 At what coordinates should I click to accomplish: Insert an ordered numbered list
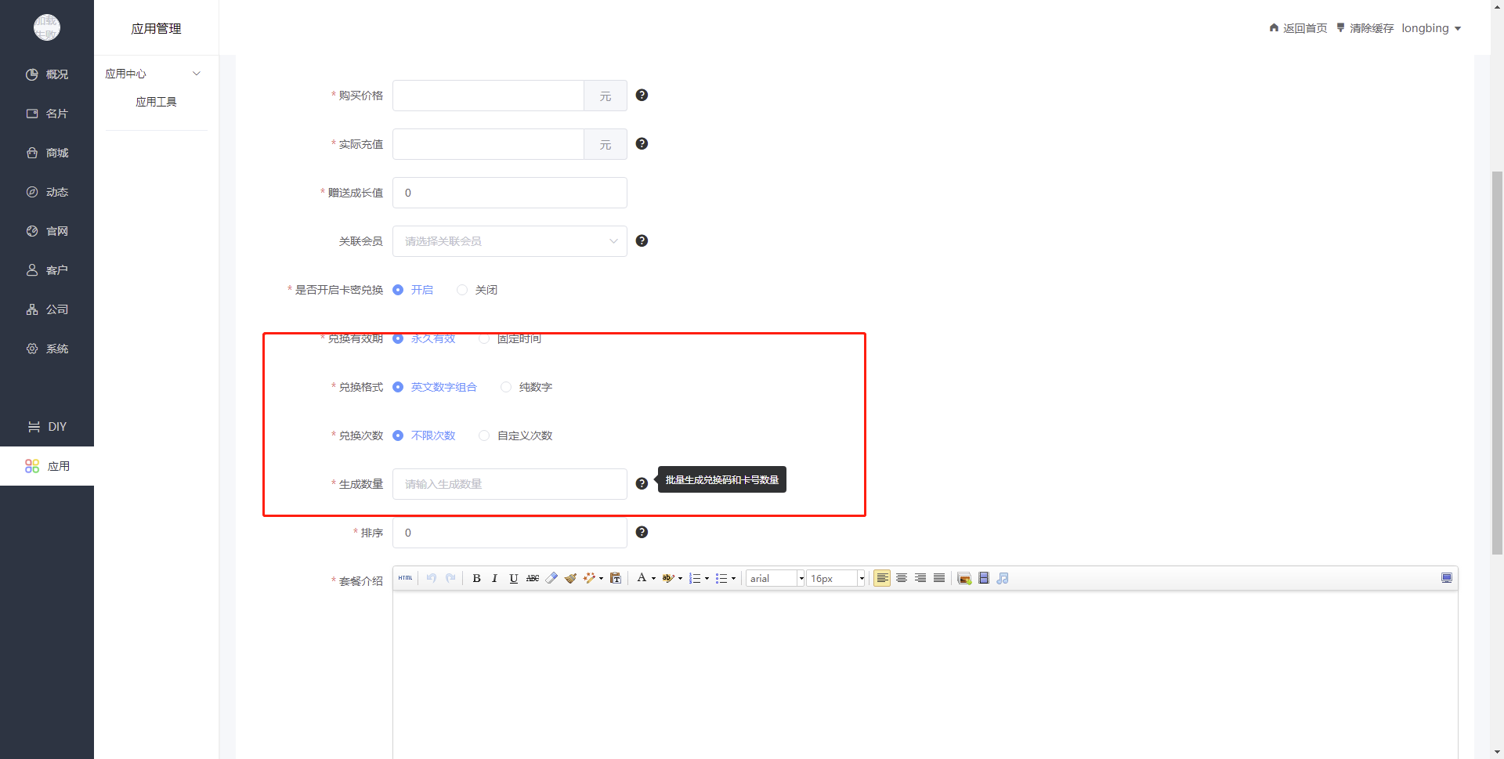pos(694,578)
